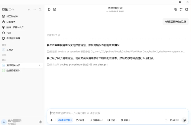The height and width of the screenshot is (125, 191).
Task: Click the 项目 section label in sidebar
Action: pos(4,55)
